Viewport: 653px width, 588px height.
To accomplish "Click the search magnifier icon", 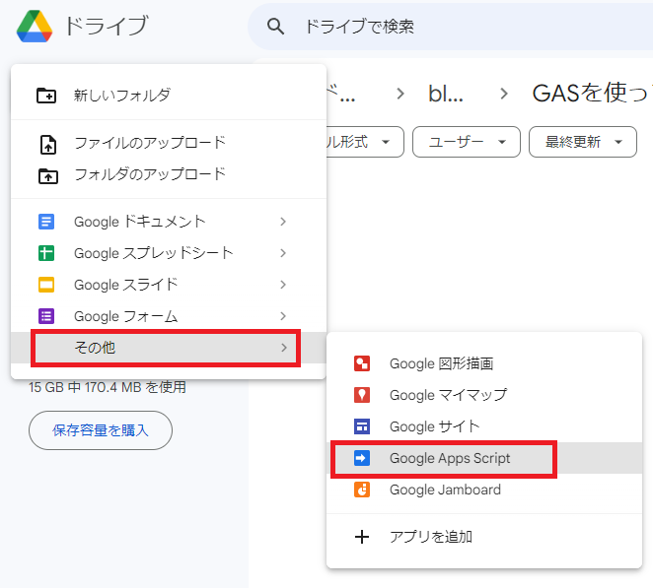I will pyautogui.click(x=275, y=27).
